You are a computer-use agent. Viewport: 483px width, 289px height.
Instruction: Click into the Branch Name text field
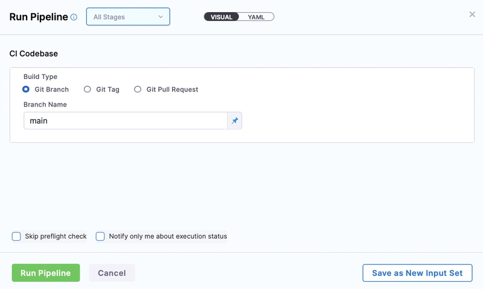tap(125, 121)
